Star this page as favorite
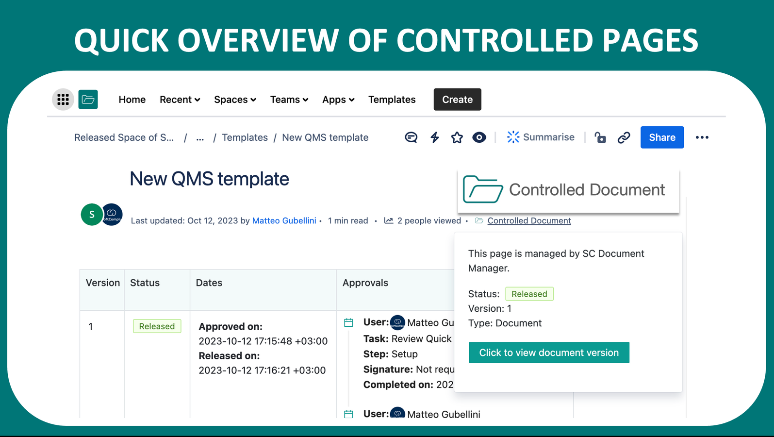 coord(457,137)
